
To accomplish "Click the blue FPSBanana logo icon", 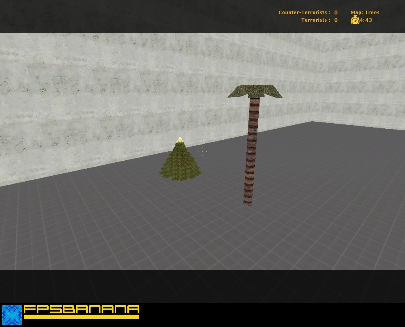I will (12, 315).
